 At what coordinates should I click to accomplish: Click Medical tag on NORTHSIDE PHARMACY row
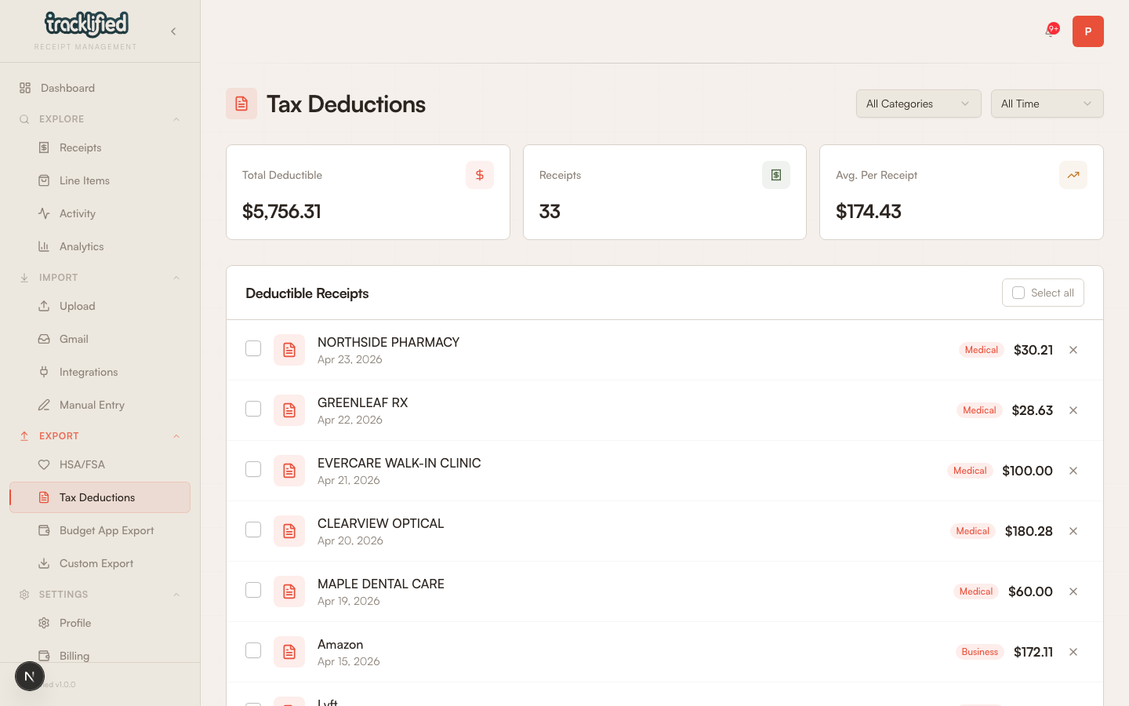tap(981, 350)
